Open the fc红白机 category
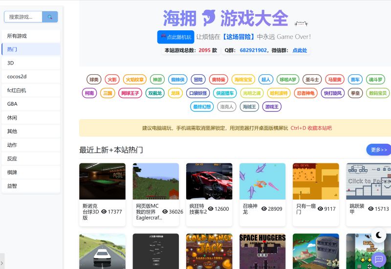The width and height of the screenshot is (391, 269). 31,90
